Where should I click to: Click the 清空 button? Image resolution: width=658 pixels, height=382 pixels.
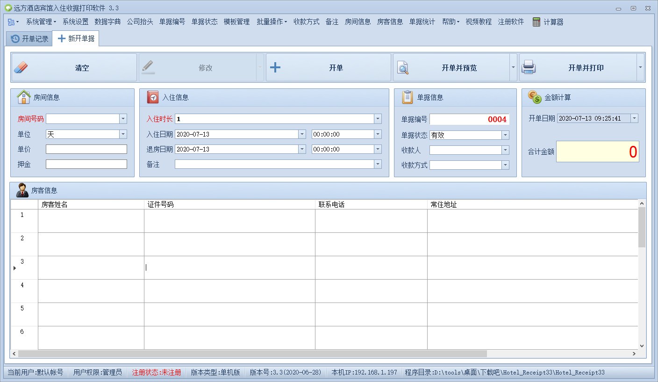[x=74, y=68]
